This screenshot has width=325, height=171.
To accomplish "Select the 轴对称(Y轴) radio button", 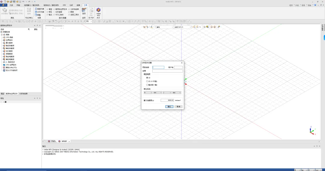I will click(x=147, y=85).
